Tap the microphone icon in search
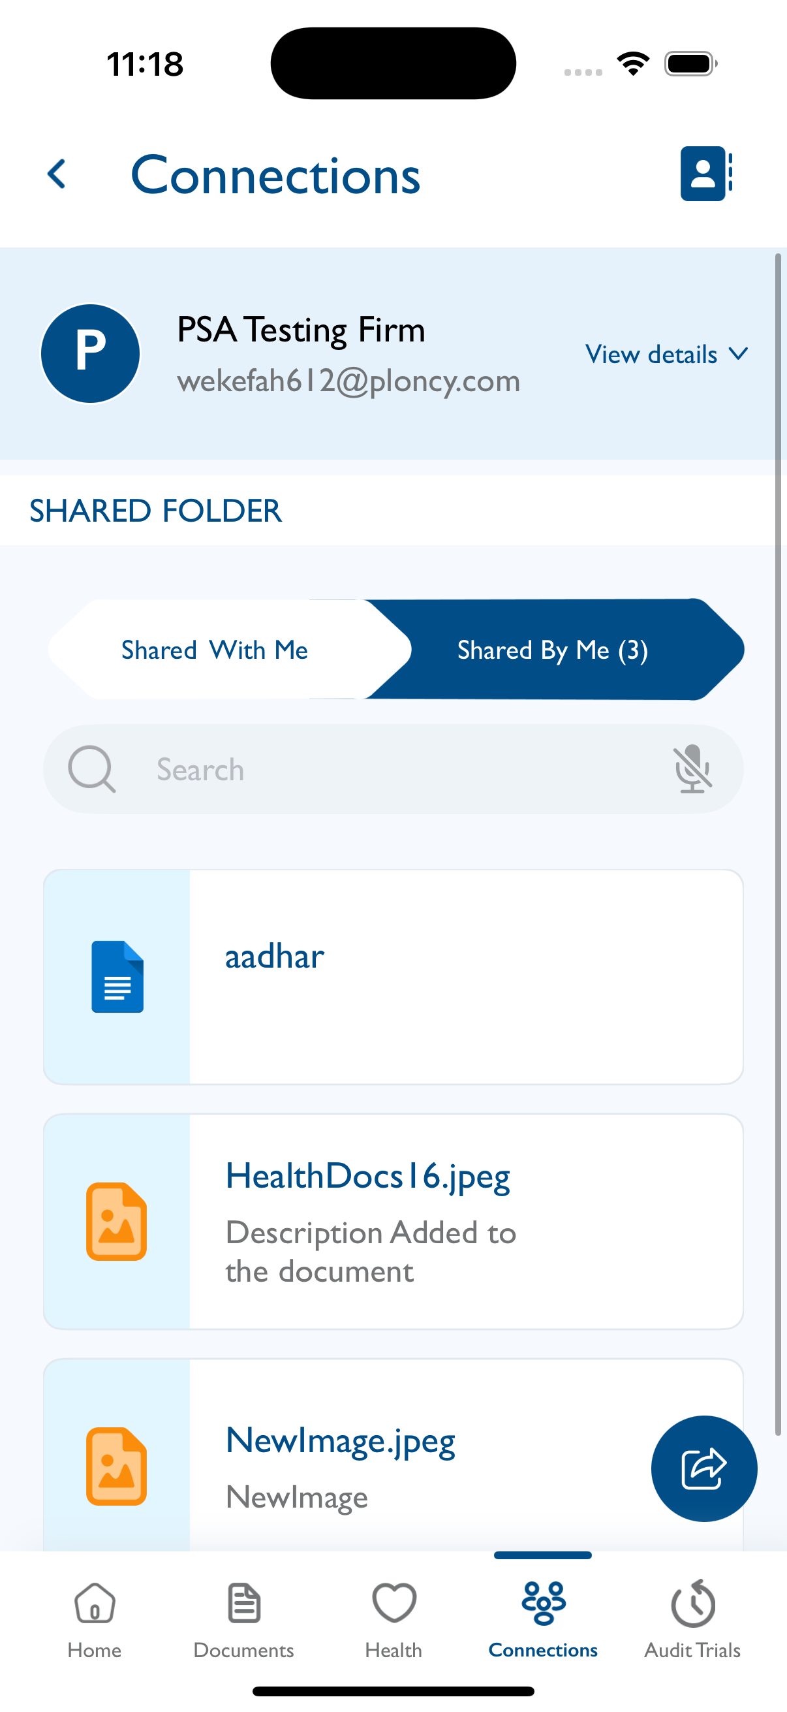Screen dimensions: 787x1712 tap(692, 769)
